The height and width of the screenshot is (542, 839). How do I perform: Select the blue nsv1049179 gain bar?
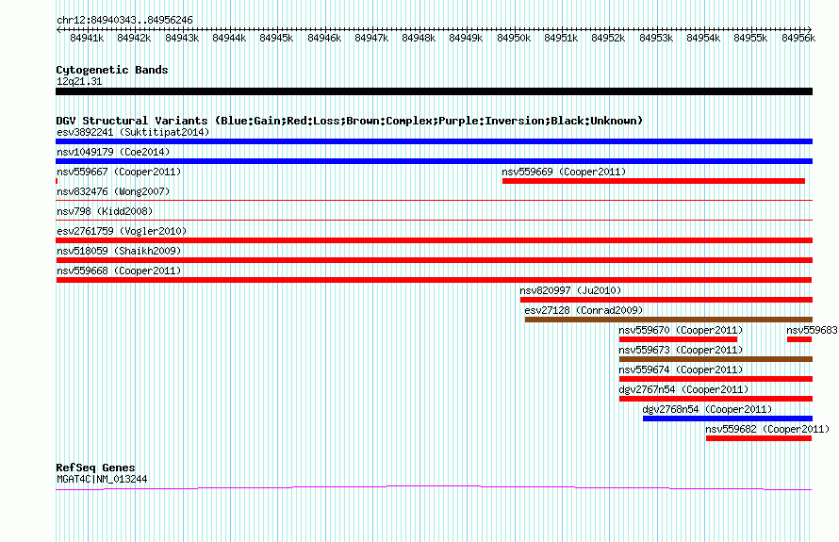tap(434, 161)
